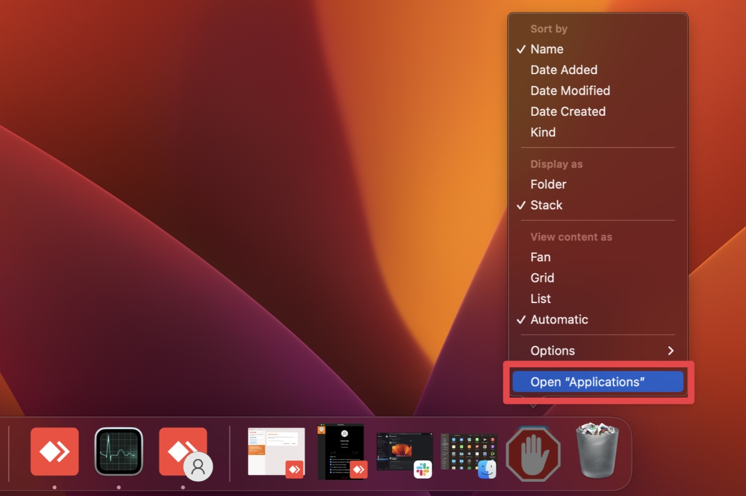Enable Fan view for stack contents

click(x=540, y=257)
